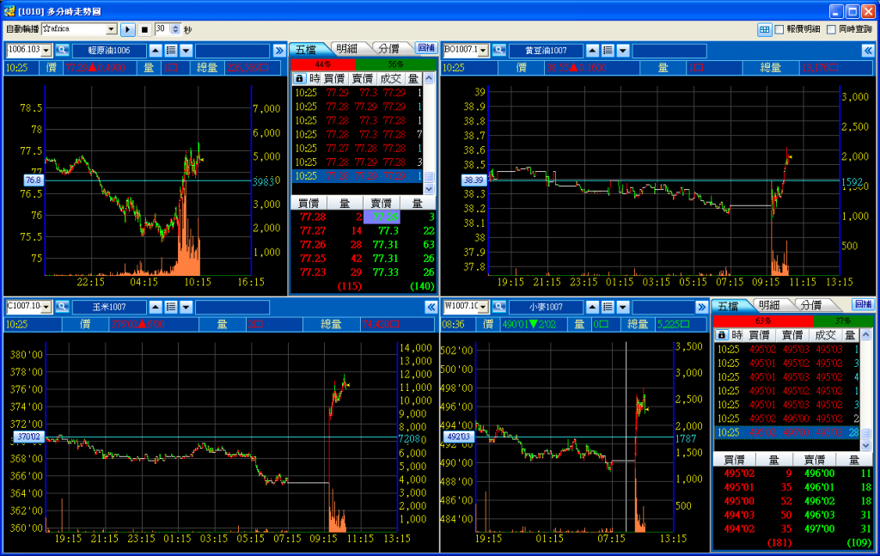Click next-item down arrow in 輕原油1006 panel

point(186,51)
